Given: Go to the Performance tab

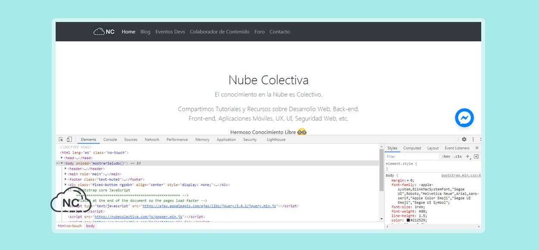Looking at the screenshot, I should [x=177, y=140].
